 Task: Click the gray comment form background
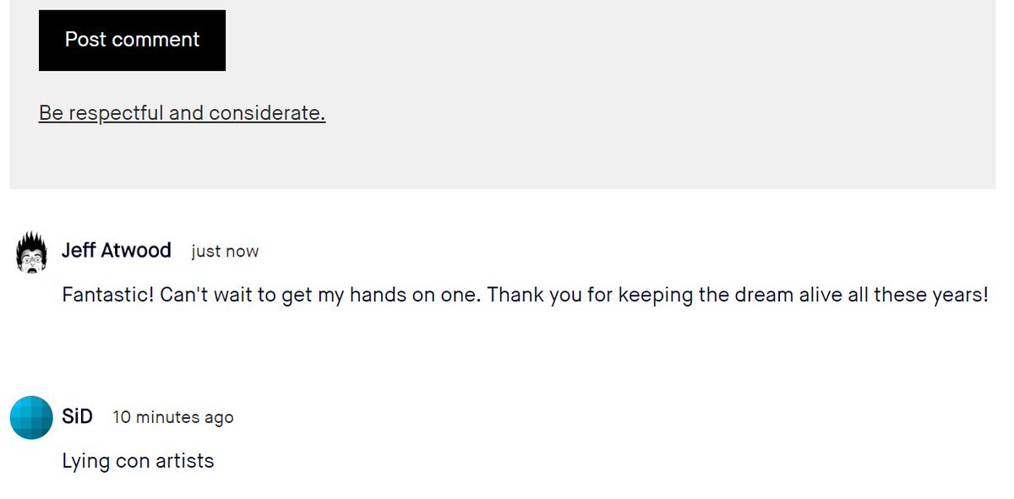(591, 101)
